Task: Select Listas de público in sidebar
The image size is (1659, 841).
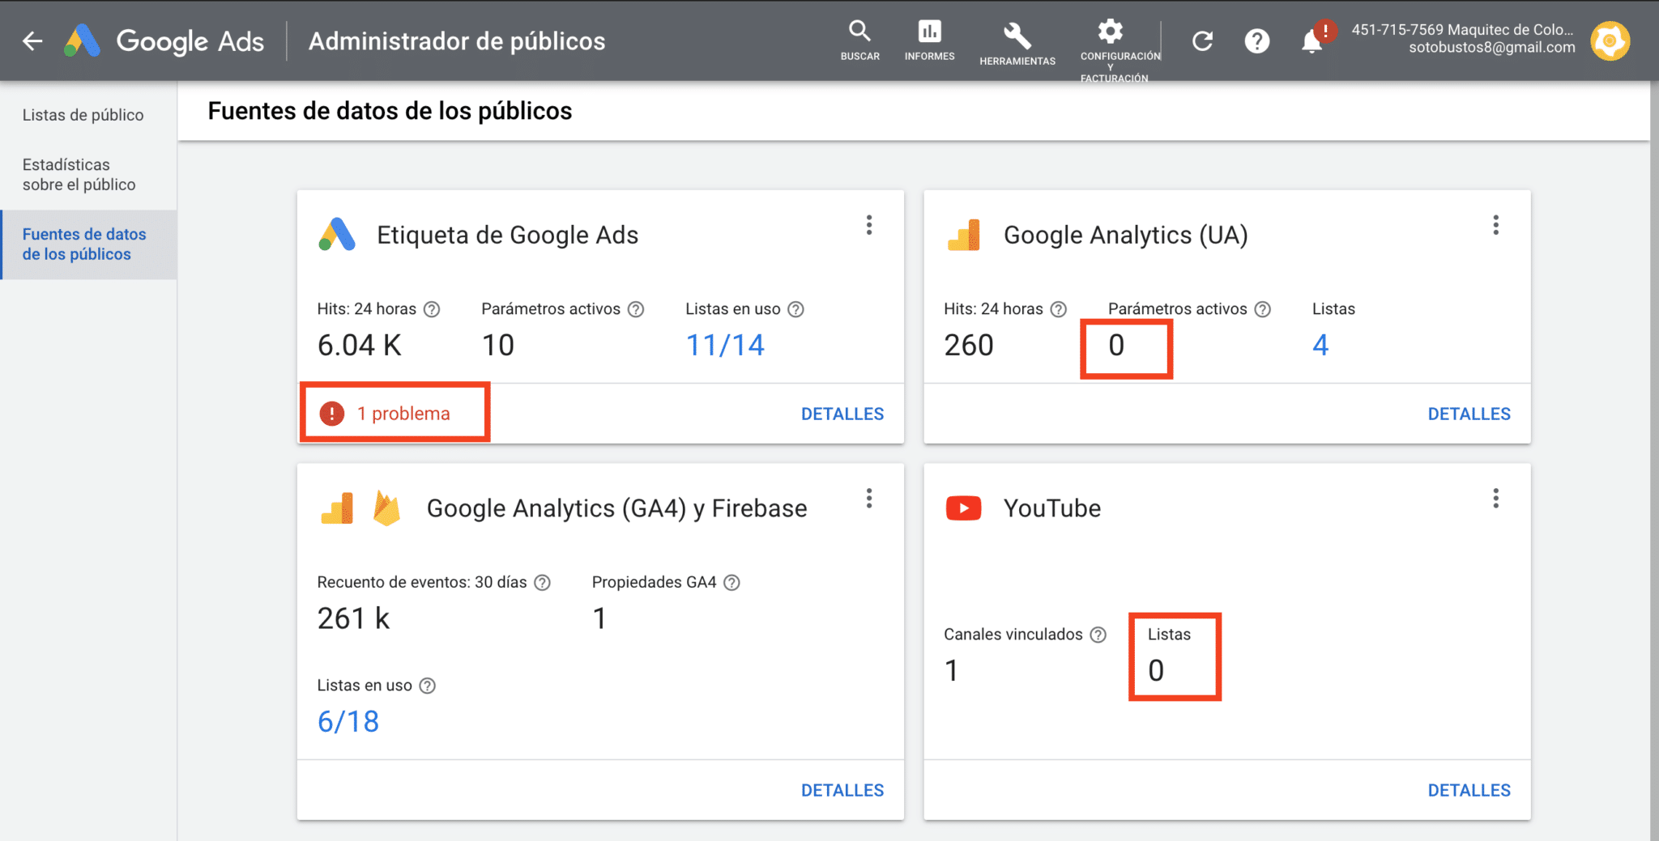Action: pyautogui.click(x=83, y=115)
